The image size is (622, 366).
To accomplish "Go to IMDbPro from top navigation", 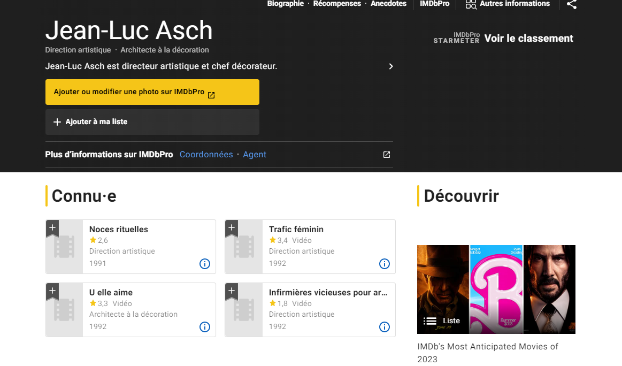I will (434, 4).
